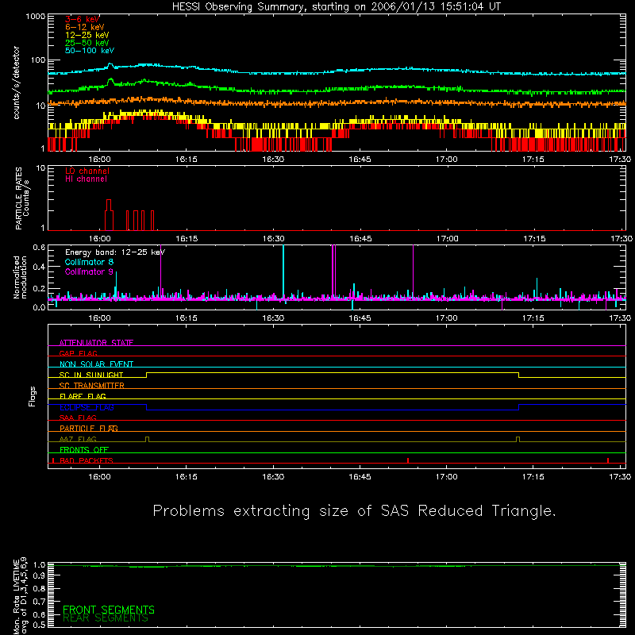Image resolution: width=635 pixels, height=635 pixels.
Task: Click the bad packets marker near 17:28
Action: (x=608, y=460)
